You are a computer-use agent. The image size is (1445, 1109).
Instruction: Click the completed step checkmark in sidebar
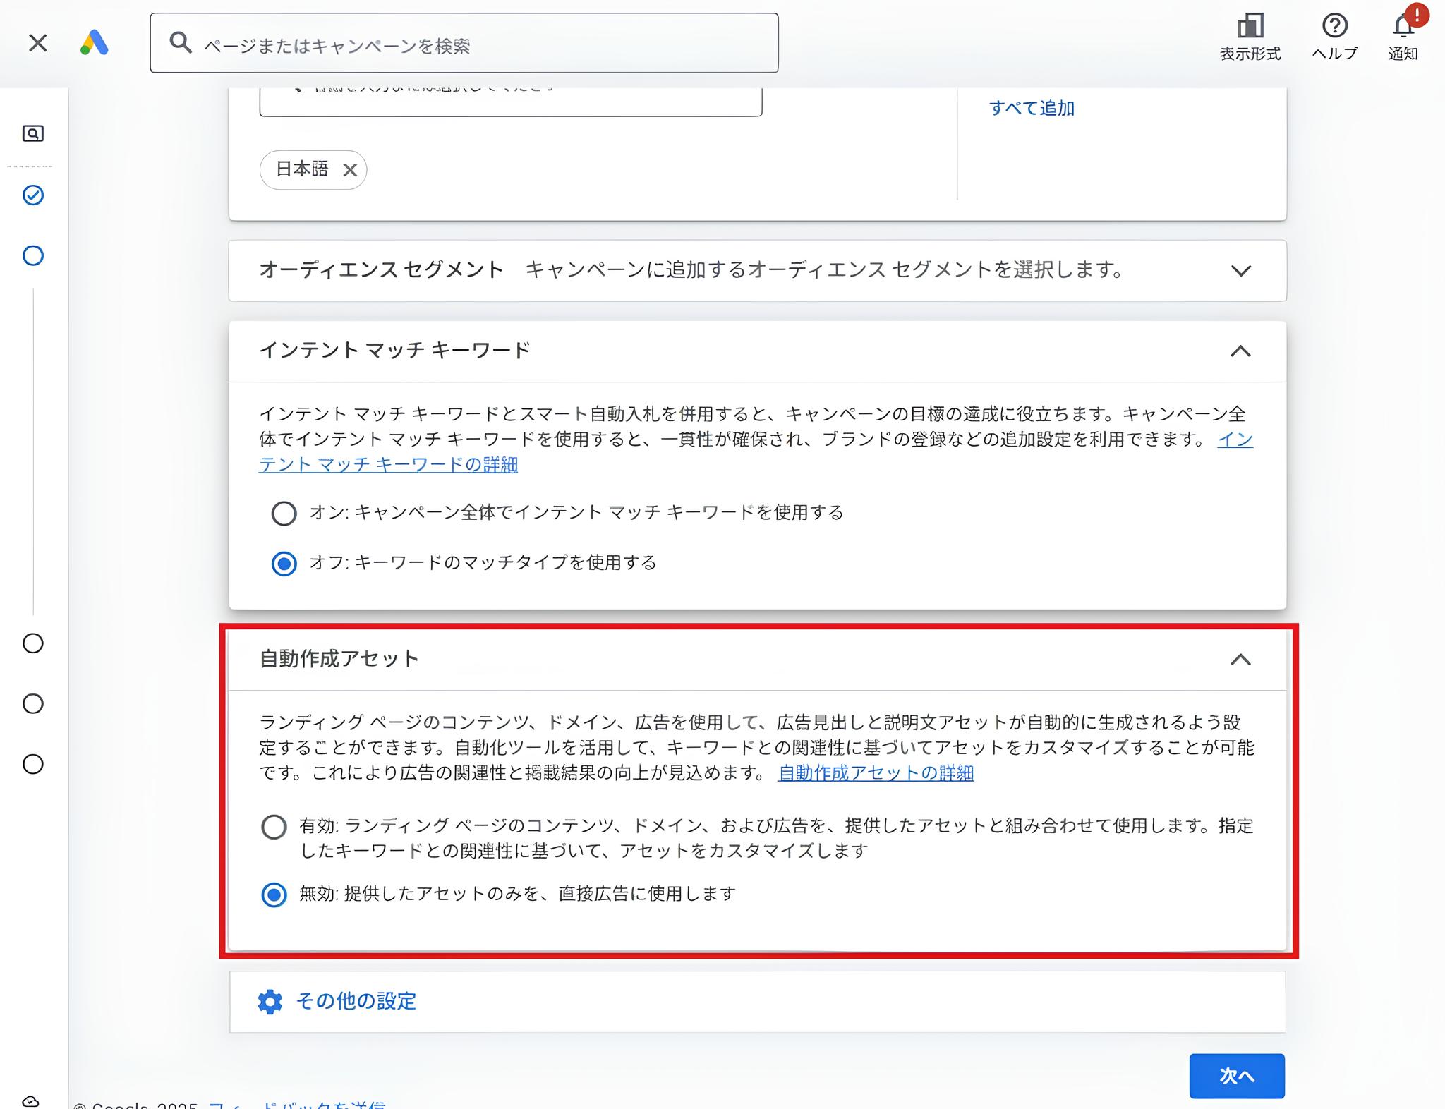point(32,195)
